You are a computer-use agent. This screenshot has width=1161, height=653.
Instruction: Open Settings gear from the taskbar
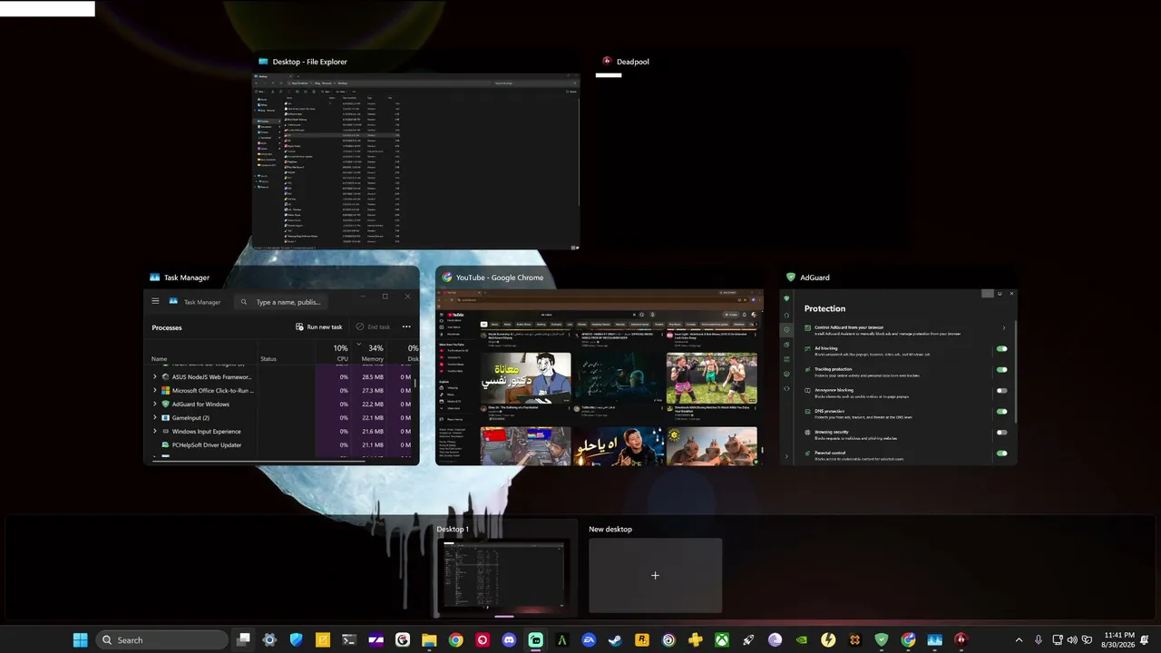point(269,640)
